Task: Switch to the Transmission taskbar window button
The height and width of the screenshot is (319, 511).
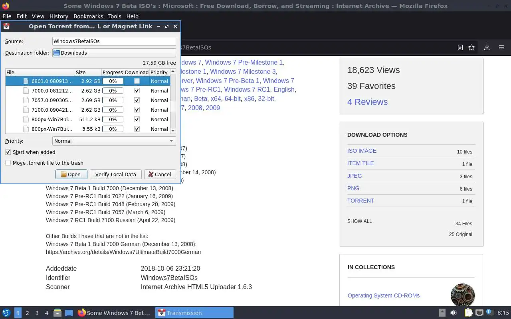Action: pyautogui.click(x=194, y=313)
